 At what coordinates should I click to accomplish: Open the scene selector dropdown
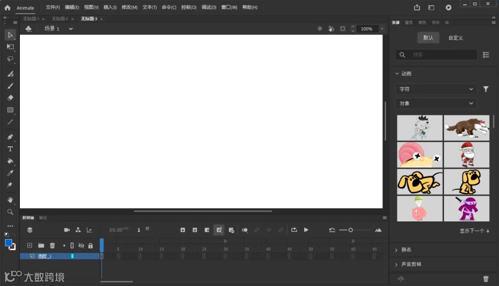click(x=71, y=29)
